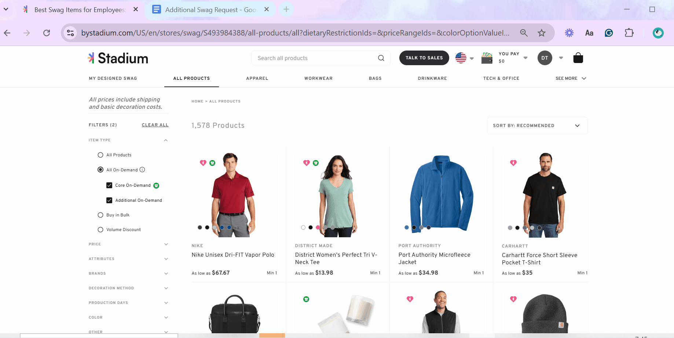Click the US flag country icon
Image resolution: width=674 pixels, height=338 pixels.
461,58
